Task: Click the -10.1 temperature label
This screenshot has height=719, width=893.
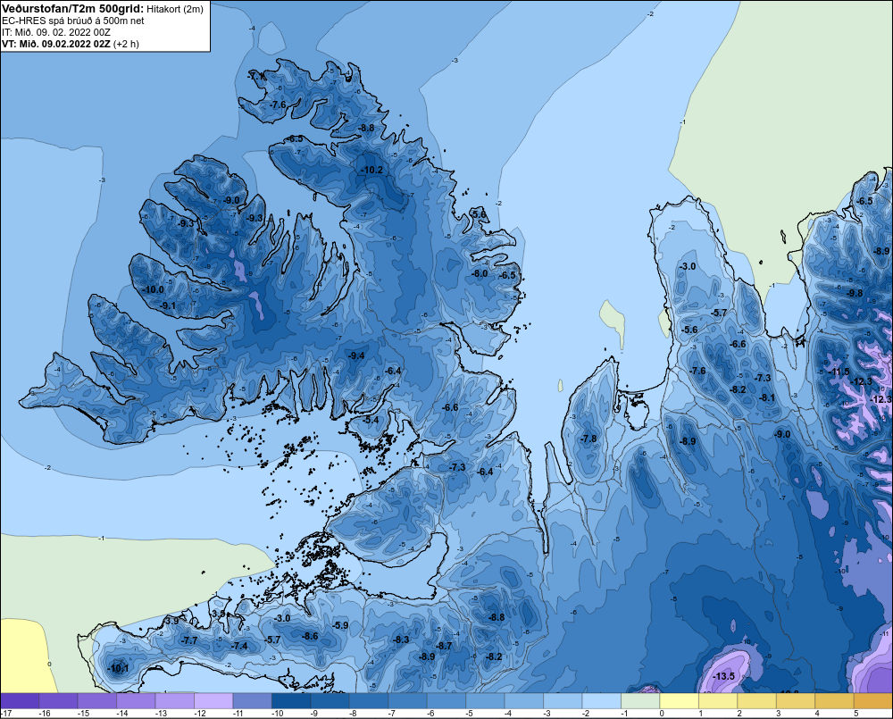Action: tap(117, 668)
